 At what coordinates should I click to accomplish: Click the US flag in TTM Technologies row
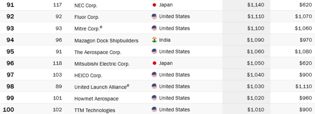(154, 110)
